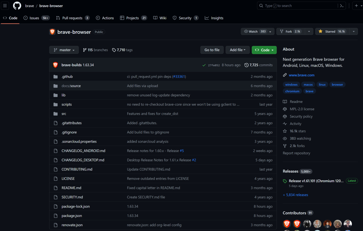This screenshot has height=231, width=363.
Task: Click the green check build status icon
Action: [x=204, y=65]
